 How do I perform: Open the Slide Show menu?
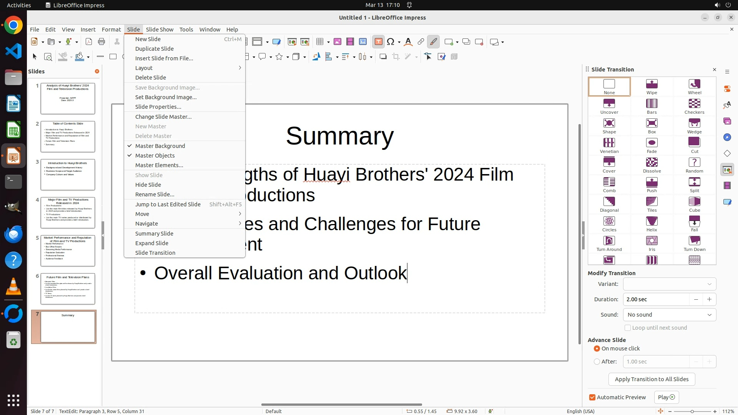(x=160, y=30)
